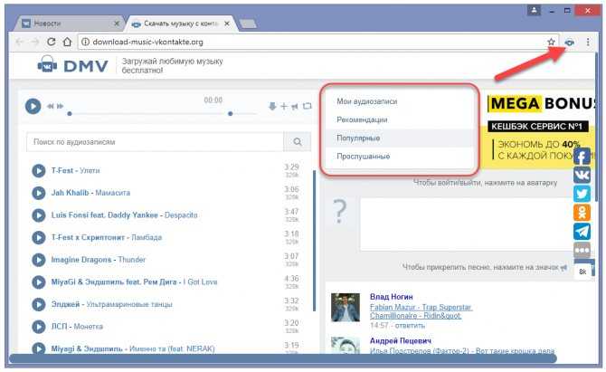Download the current track via the arrow icon

(x=272, y=106)
